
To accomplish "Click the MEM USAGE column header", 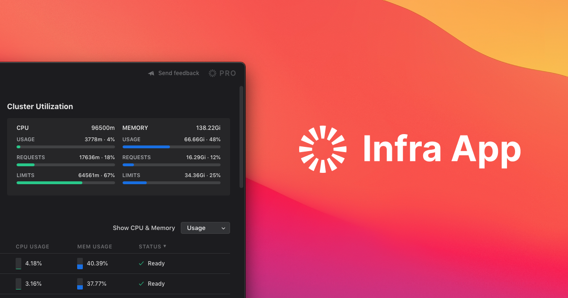I will (x=95, y=247).
